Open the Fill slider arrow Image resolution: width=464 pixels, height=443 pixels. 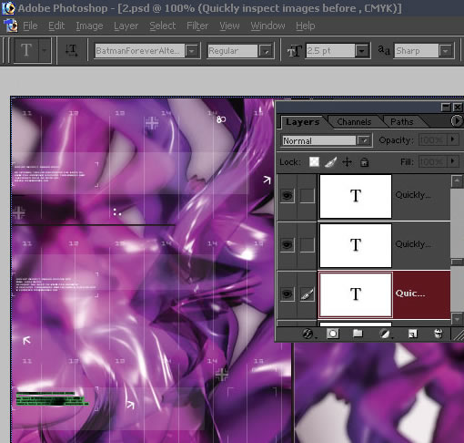(x=453, y=161)
